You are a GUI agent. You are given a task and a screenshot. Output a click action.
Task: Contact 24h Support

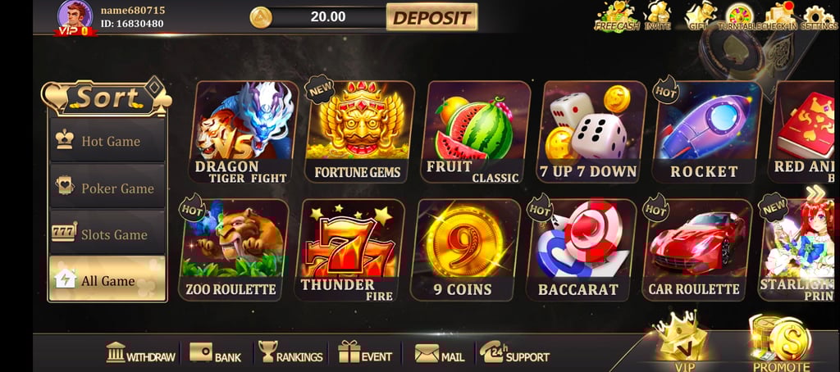[514, 352]
